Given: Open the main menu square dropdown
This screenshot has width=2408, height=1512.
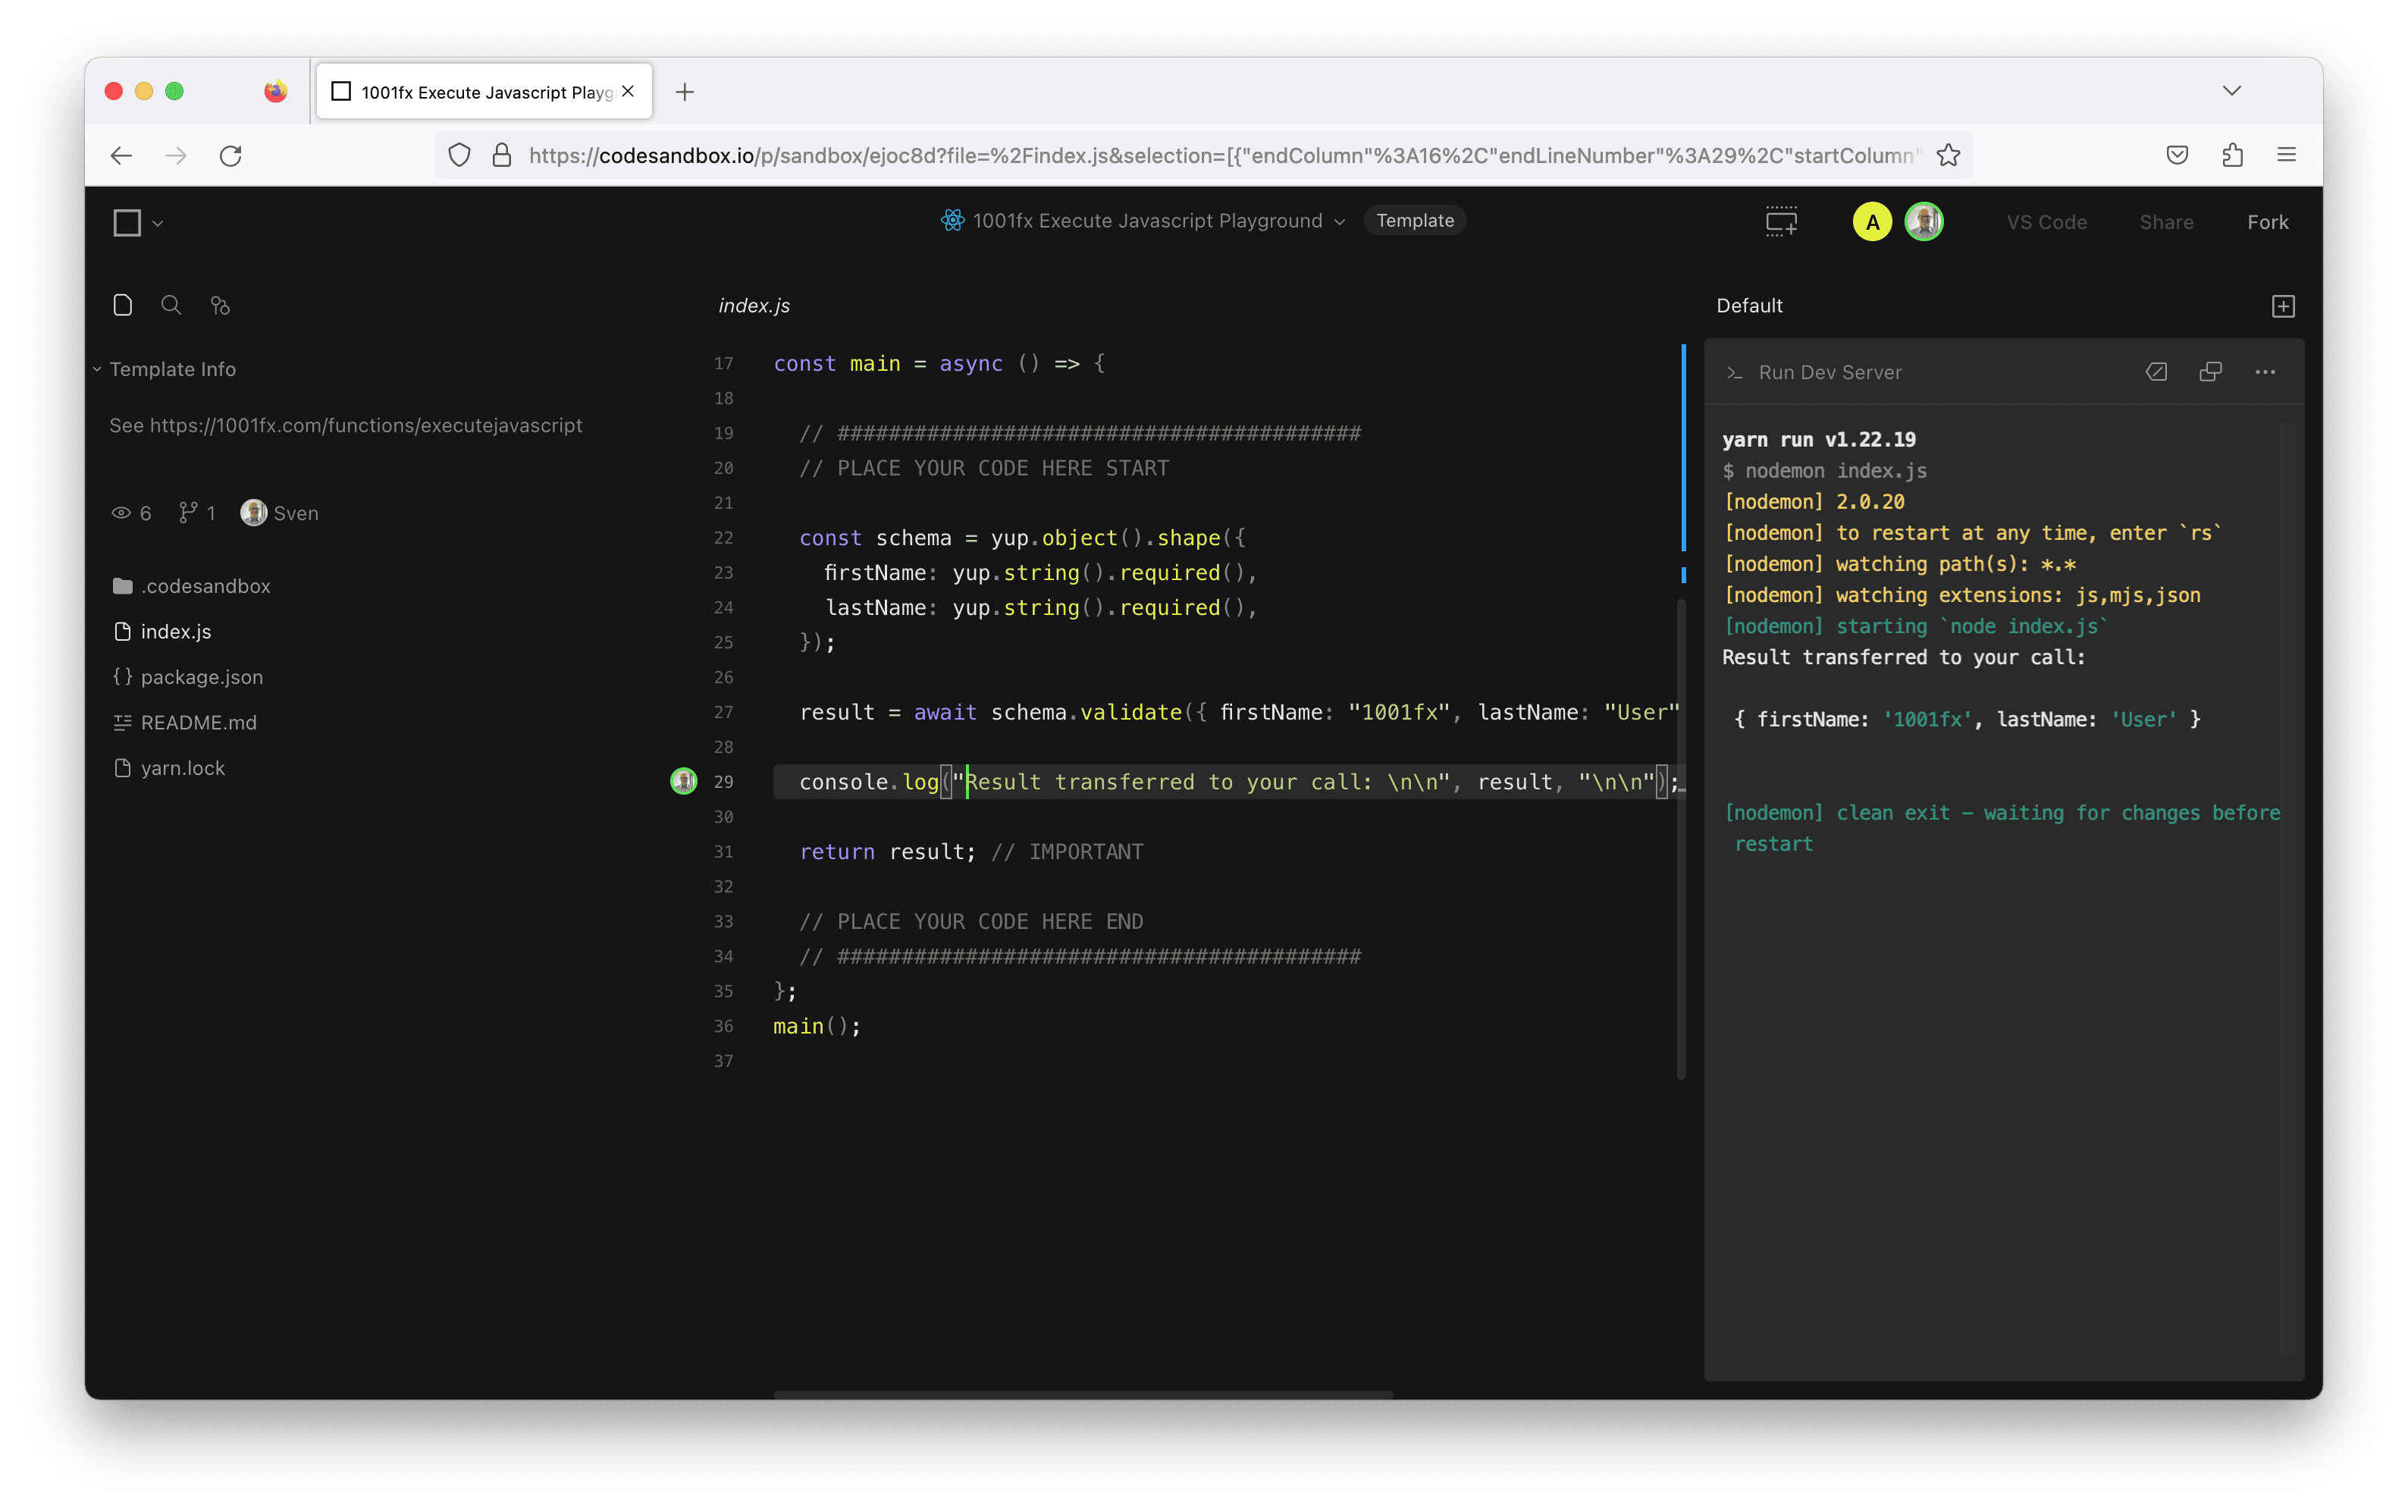Looking at the screenshot, I should (137, 222).
